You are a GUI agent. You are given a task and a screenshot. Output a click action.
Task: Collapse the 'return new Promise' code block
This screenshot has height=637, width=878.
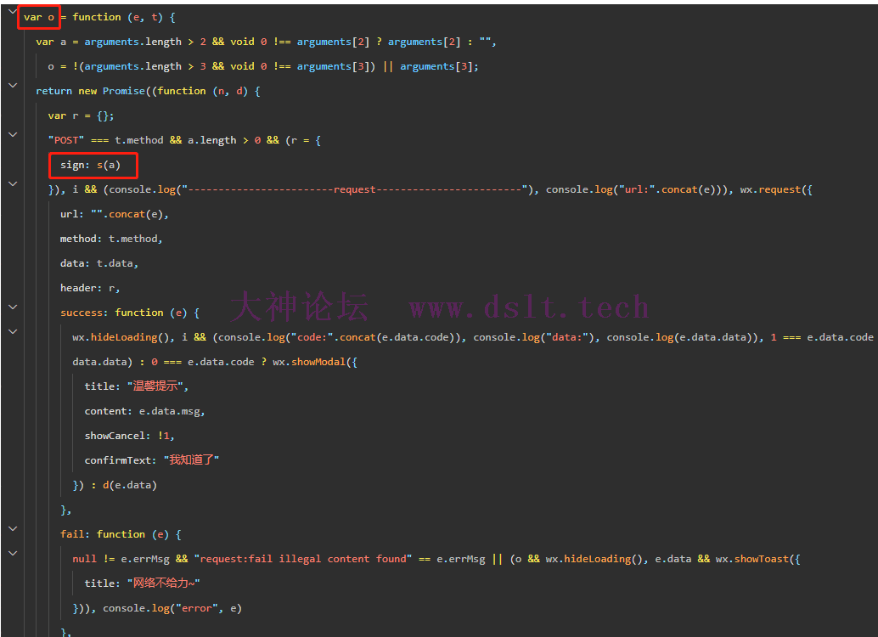click(13, 85)
